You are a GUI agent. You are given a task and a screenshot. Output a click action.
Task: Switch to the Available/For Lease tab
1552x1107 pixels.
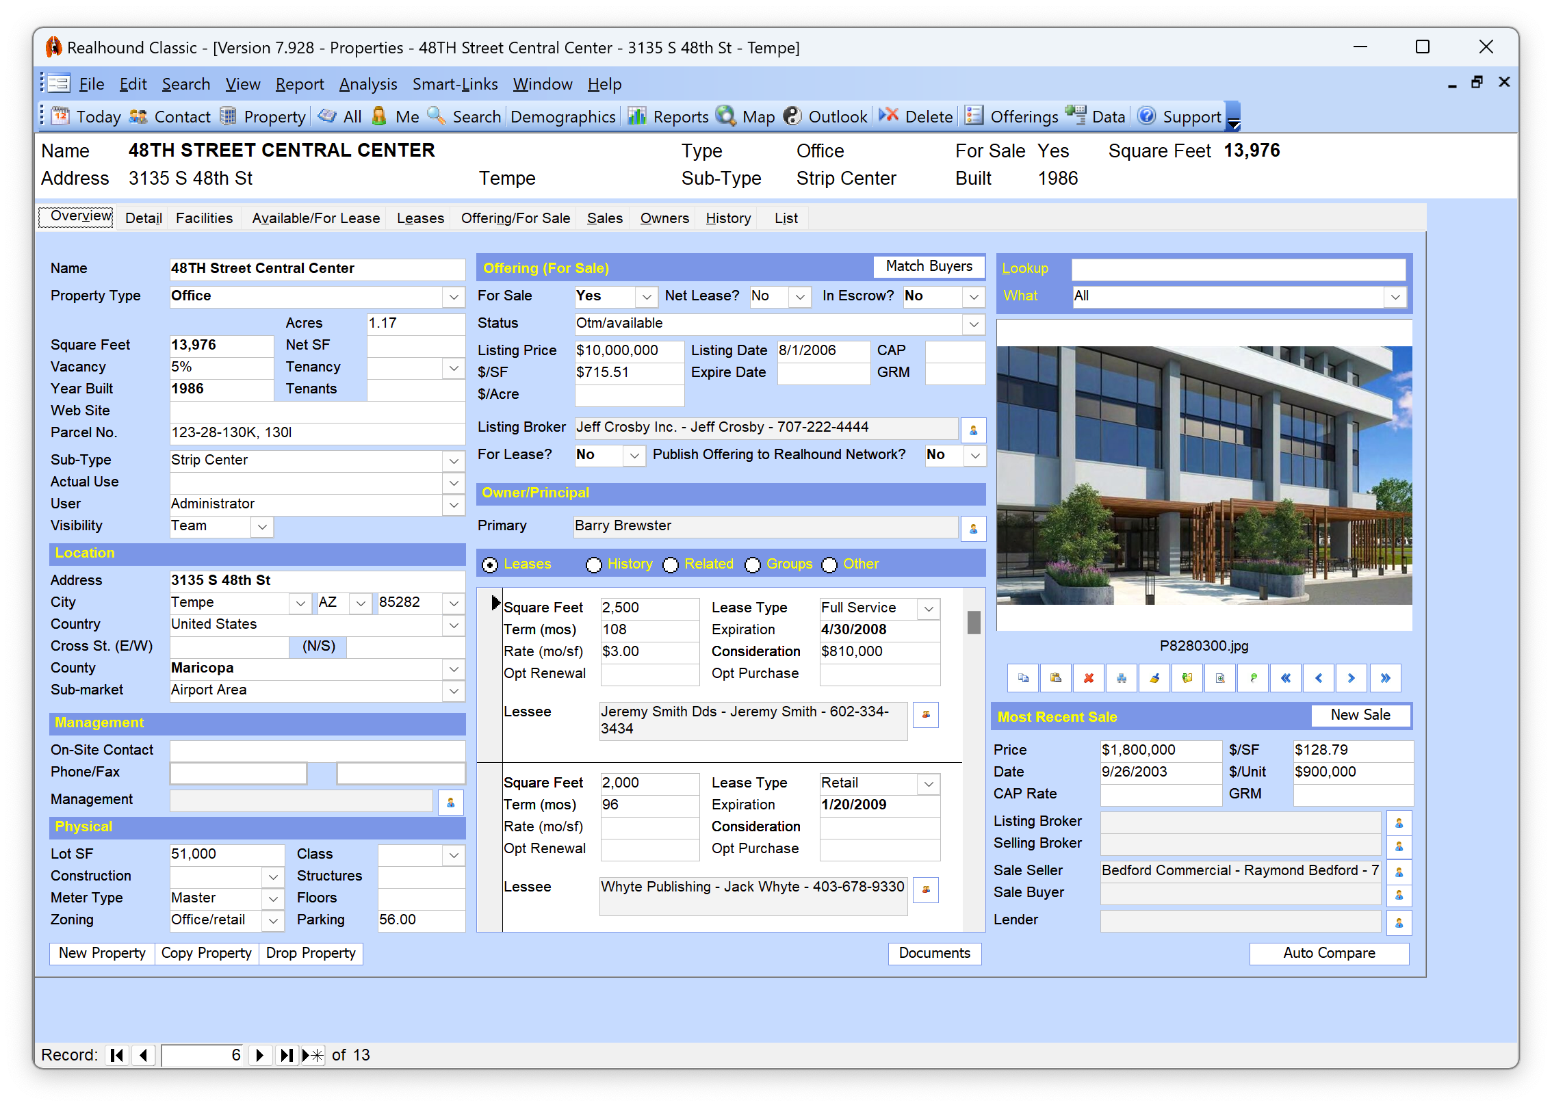pyautogui.click(x=316, y=218)
